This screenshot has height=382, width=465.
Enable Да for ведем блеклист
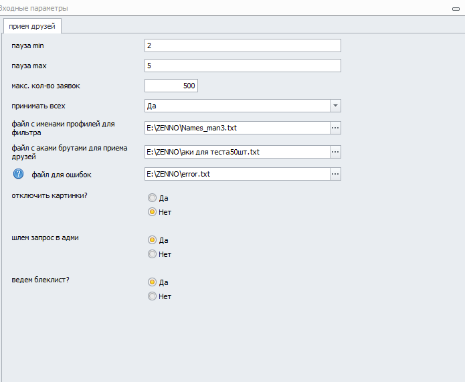tap(152, 282)
